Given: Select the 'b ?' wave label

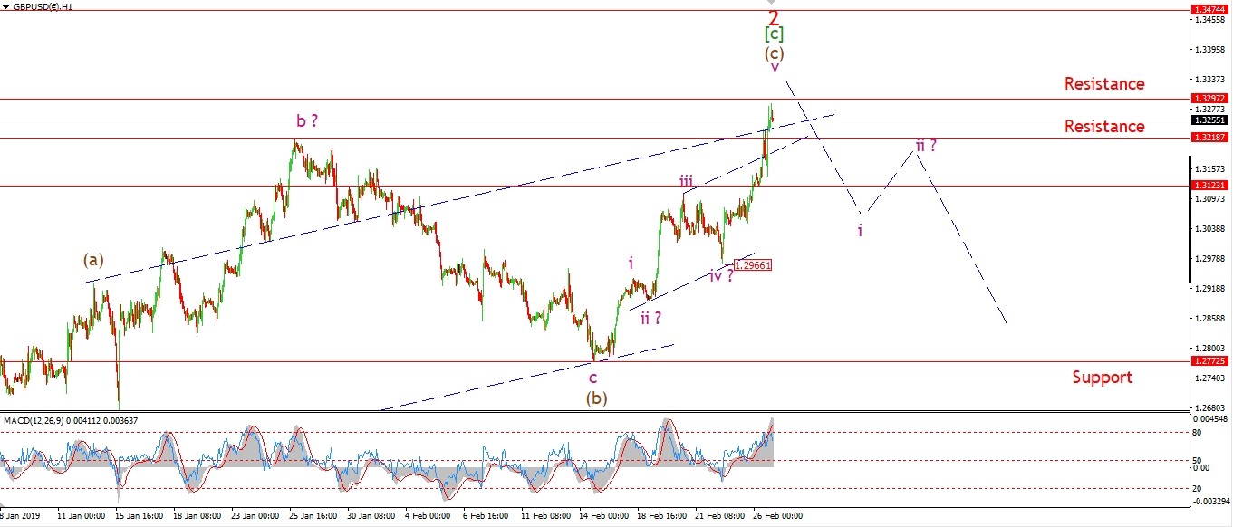Looking at the screenshot, I should 306,120.
